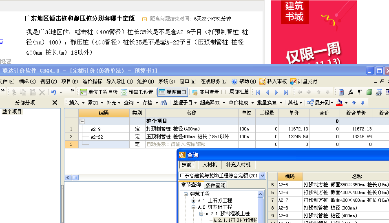Click the grid horizontal scrollbar left arrow

click(x=68, y=178)
